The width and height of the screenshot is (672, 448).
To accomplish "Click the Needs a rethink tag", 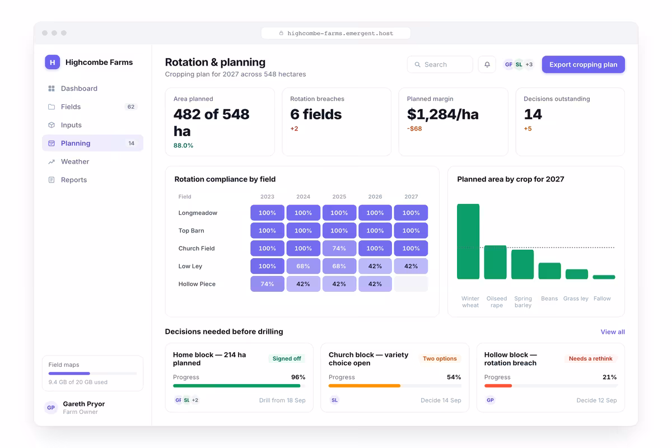I will click(x=590, y=358).
